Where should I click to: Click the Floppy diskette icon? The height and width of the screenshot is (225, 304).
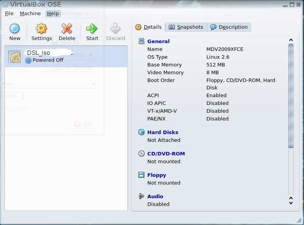point(142,175)
